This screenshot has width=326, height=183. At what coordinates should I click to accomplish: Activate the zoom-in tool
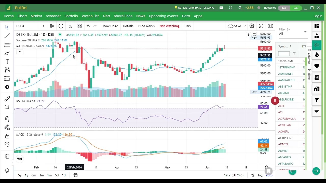coord(7,107)
